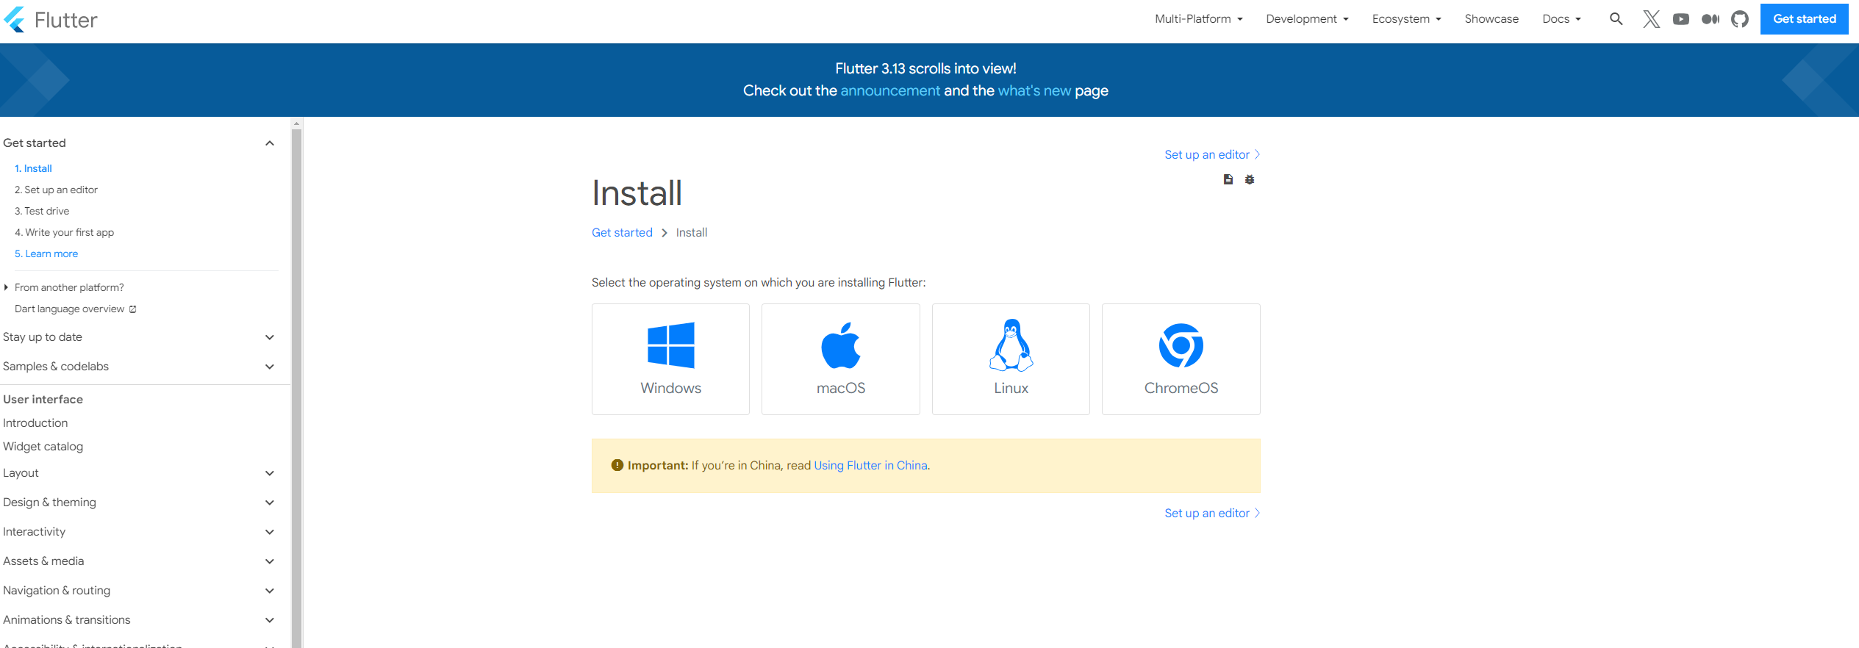
Task: Select 3. Test drive in sidebar
Action: [42, 211]
